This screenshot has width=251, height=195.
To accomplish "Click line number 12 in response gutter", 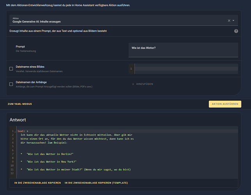I will click(12, 173).
